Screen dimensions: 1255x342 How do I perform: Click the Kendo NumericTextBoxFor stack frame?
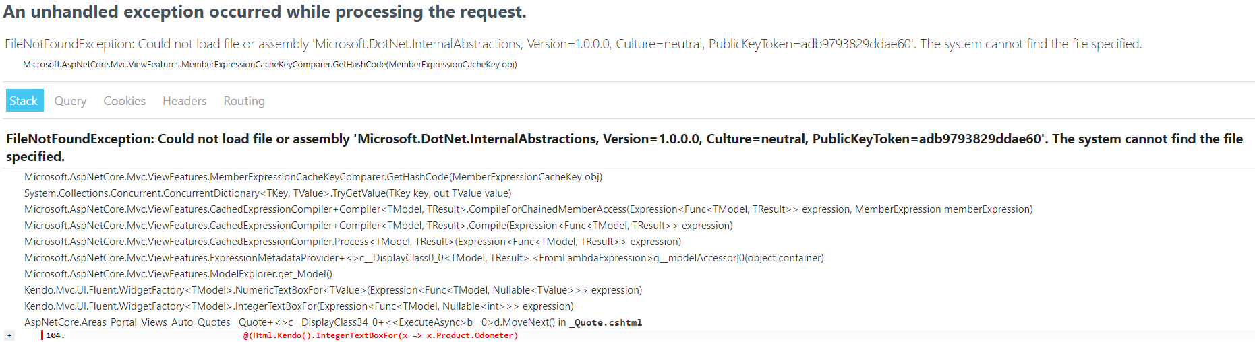333,290
